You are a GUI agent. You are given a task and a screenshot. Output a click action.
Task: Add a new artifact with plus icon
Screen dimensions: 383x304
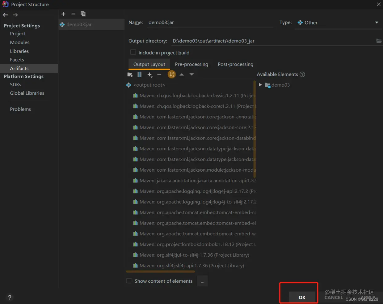(63, 14)
